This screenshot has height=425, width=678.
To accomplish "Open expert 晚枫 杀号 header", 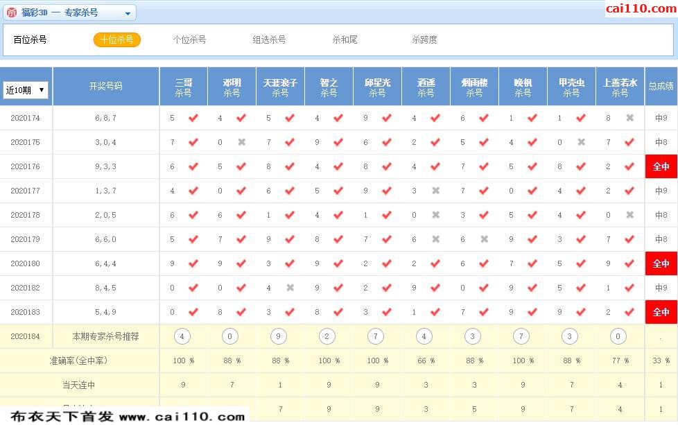I will [523, 87].
